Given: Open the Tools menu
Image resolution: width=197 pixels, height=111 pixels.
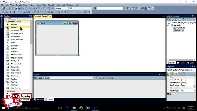Looking at the screenshot, I should click(58, 5).
